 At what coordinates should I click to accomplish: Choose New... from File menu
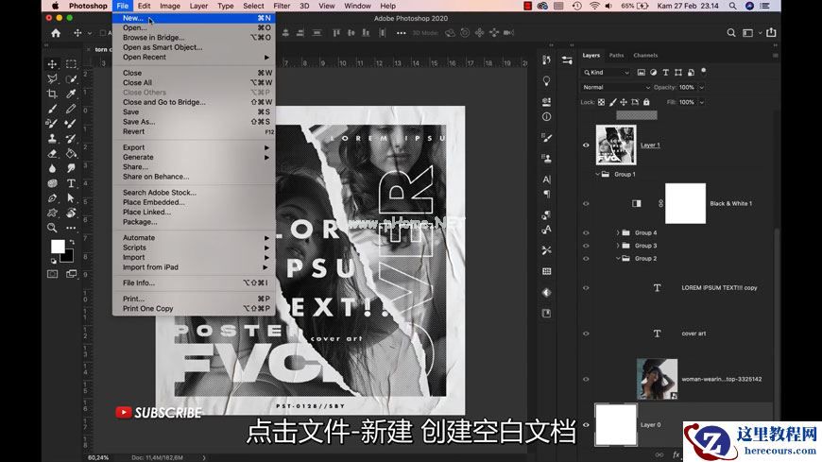194,18
